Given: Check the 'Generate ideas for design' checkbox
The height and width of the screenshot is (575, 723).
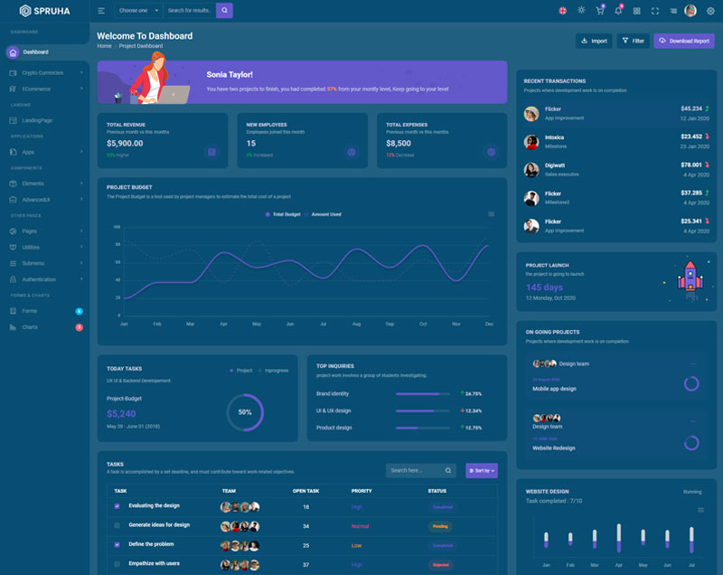Looking at the screenshot, I should 117,525.
